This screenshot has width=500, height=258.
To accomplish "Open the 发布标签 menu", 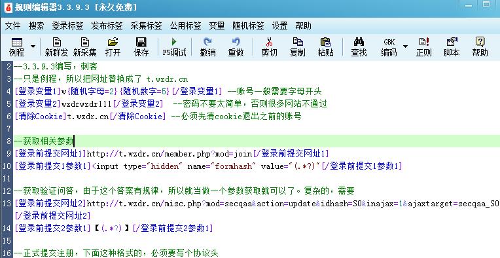I will [x=107, y=26].
